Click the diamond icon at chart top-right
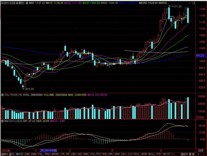 (x=190, y=3)
